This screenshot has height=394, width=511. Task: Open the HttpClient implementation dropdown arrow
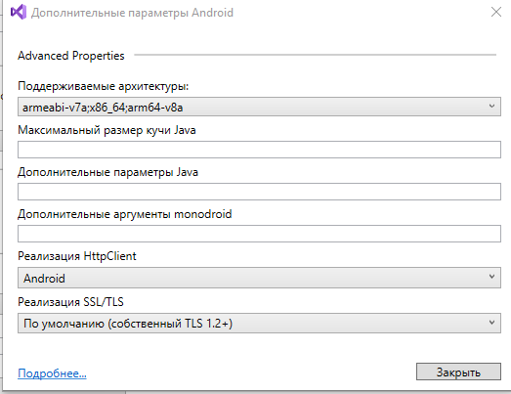pyautogui.click(x=491, y=277)
